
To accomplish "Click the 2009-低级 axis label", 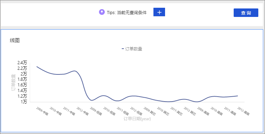I will coord(96,111).
